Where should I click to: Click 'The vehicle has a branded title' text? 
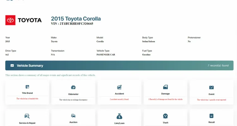click(27, 99)
